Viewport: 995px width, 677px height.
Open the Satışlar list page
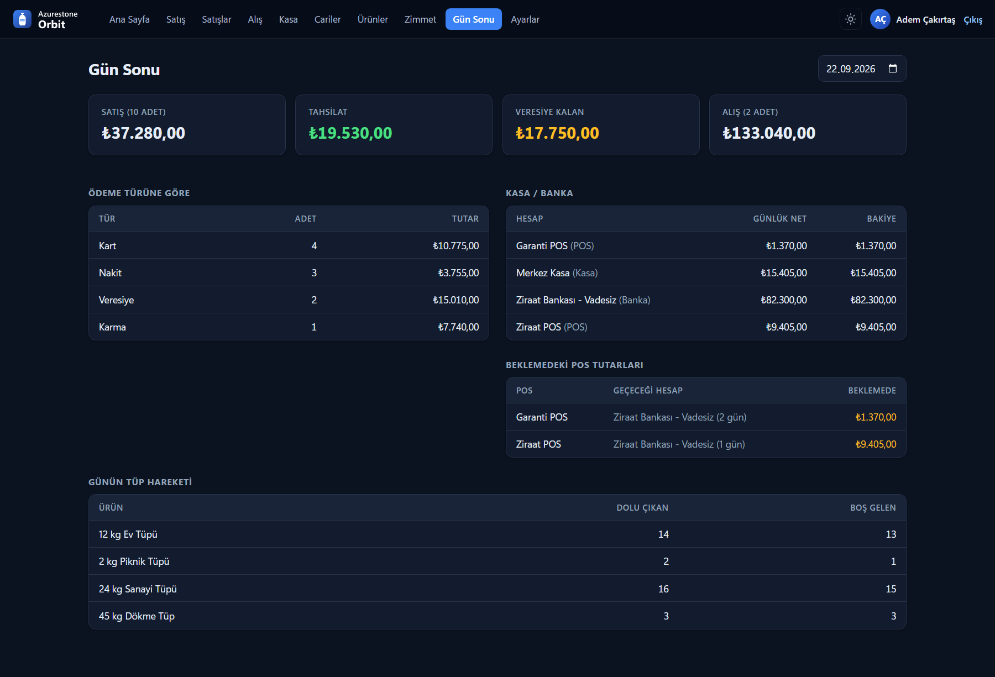click(217, 19)
